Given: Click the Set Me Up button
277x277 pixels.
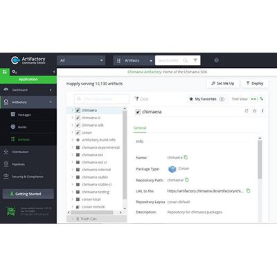Looking at the screenshot, I should tap(222, 83).
